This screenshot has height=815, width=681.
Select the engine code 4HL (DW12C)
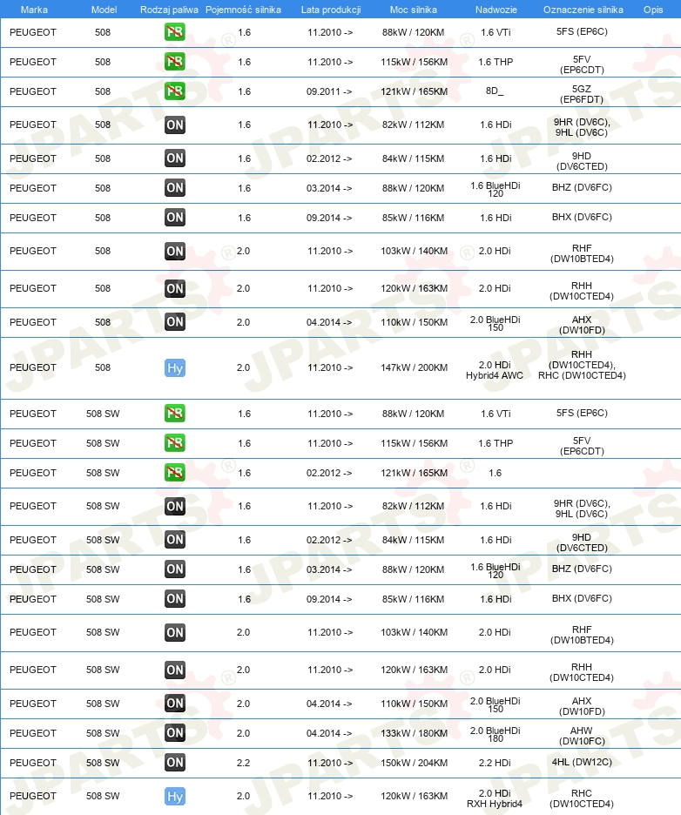582,762
